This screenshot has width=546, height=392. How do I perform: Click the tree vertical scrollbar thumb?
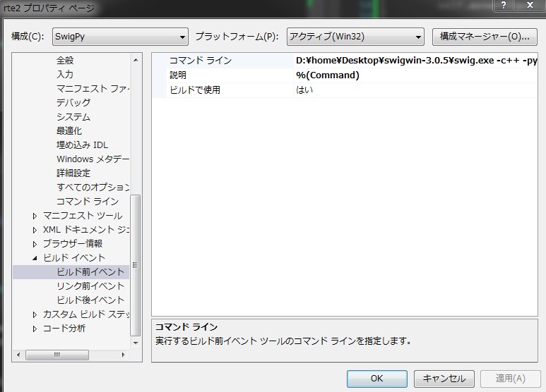click(x=136, y=265)
